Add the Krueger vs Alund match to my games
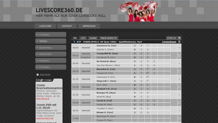Screen dimensions: 218x123 tap(179, 95)
